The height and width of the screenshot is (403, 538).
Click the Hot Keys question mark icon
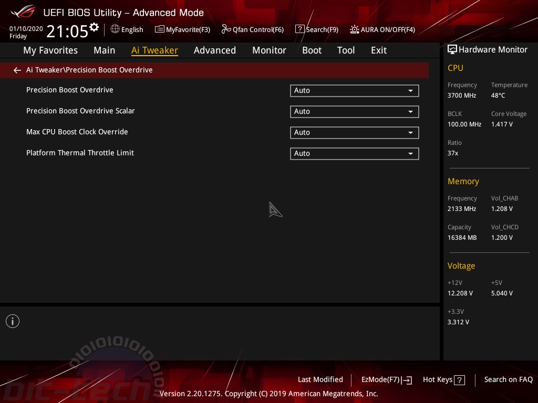pos(459,380)
